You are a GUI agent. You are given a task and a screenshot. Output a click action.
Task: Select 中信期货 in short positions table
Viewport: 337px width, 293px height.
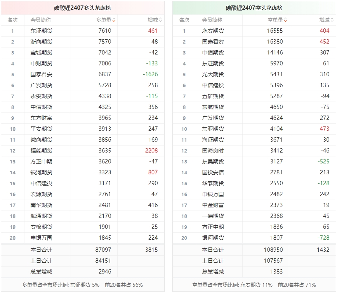pos(213,53)
